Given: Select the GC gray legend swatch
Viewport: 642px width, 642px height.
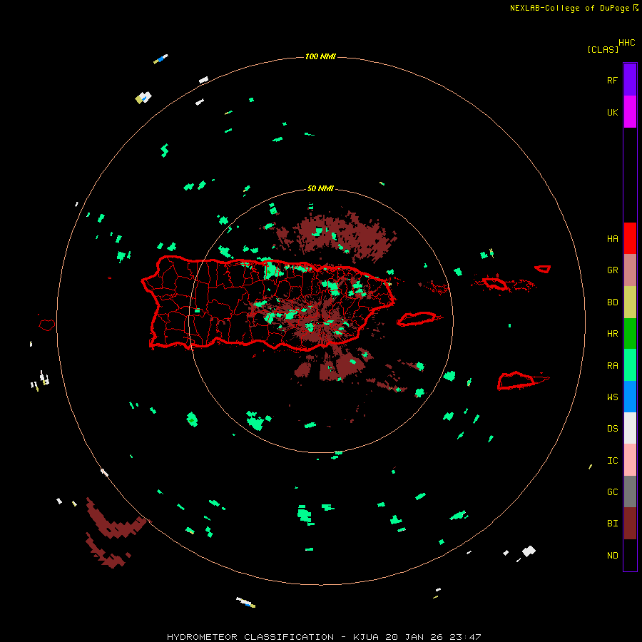Looking at the screenshot, I should [x=630, y=491].
